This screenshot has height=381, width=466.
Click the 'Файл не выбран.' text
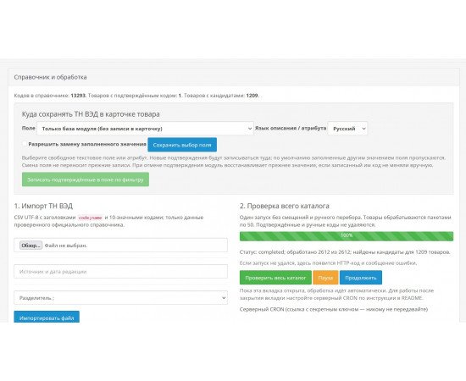(66, 246)
